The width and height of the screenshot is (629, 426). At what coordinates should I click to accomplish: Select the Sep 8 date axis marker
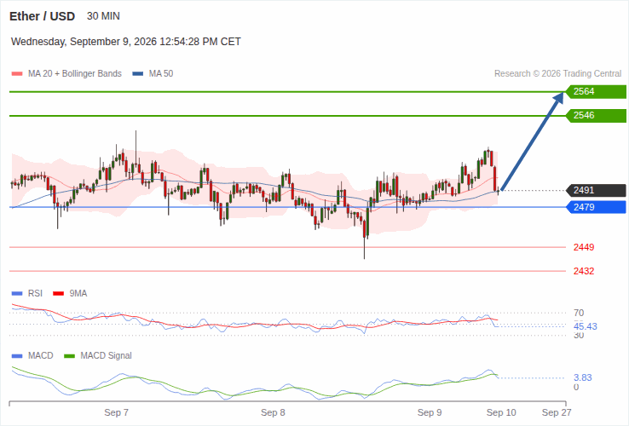click(x=273, y=412)
